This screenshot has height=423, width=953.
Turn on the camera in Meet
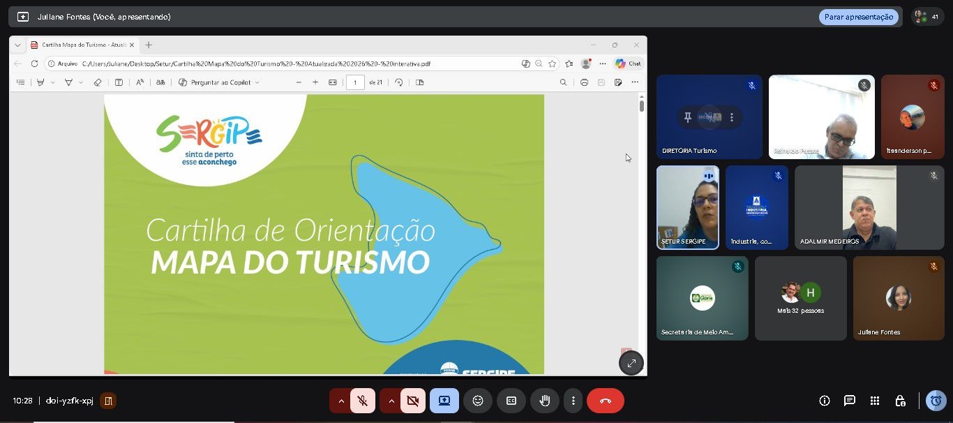[412, 401]
